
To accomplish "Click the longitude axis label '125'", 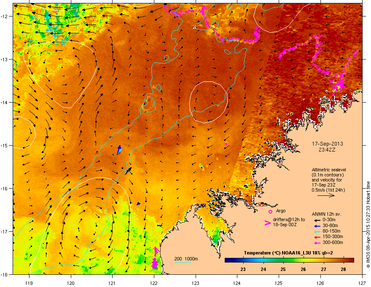I will (x=279, y=283).
